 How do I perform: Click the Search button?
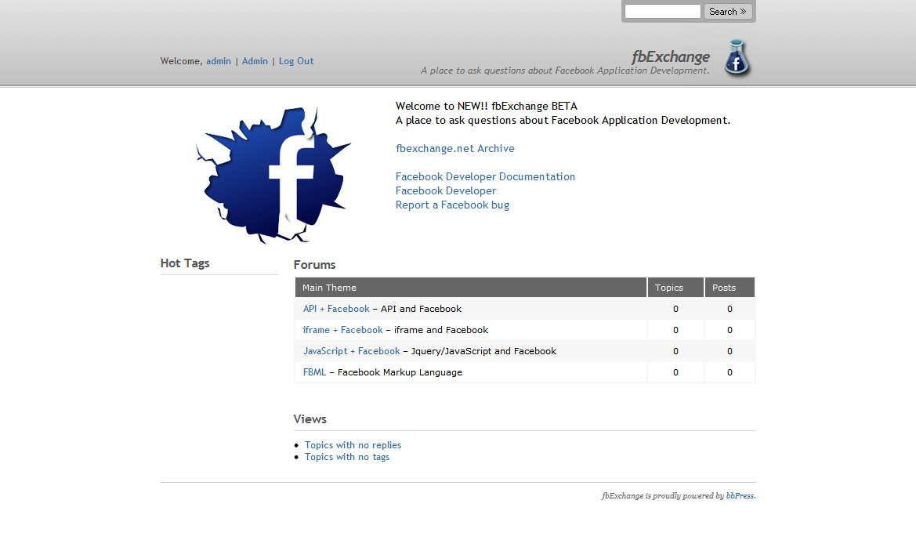727,12
